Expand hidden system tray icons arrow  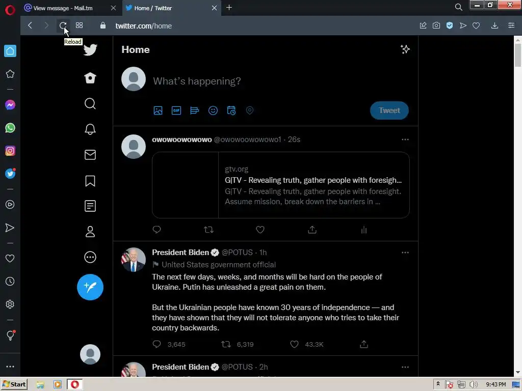(x=438, y=384)
